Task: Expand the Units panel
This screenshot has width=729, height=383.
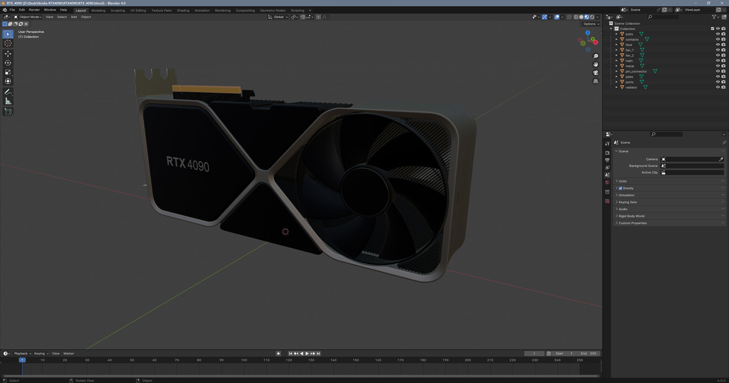Action: (x=669, y=181)
